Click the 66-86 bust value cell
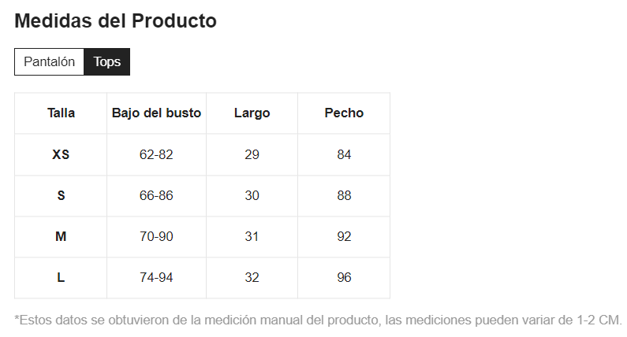 point(156,195)
